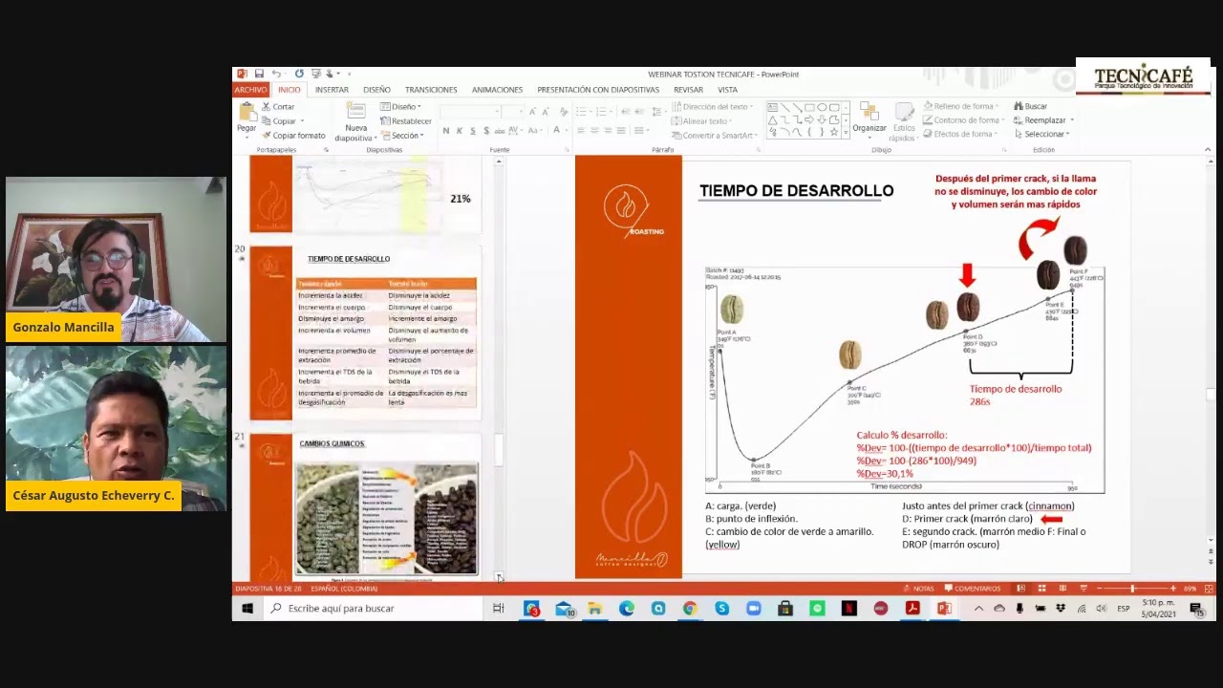Image resolution: width=1223 pixels, height=688 pixels.
Task: Select slide 20 TIEMPO DE DESARROLLO thumbnail
Action: [x=365, y=333]
